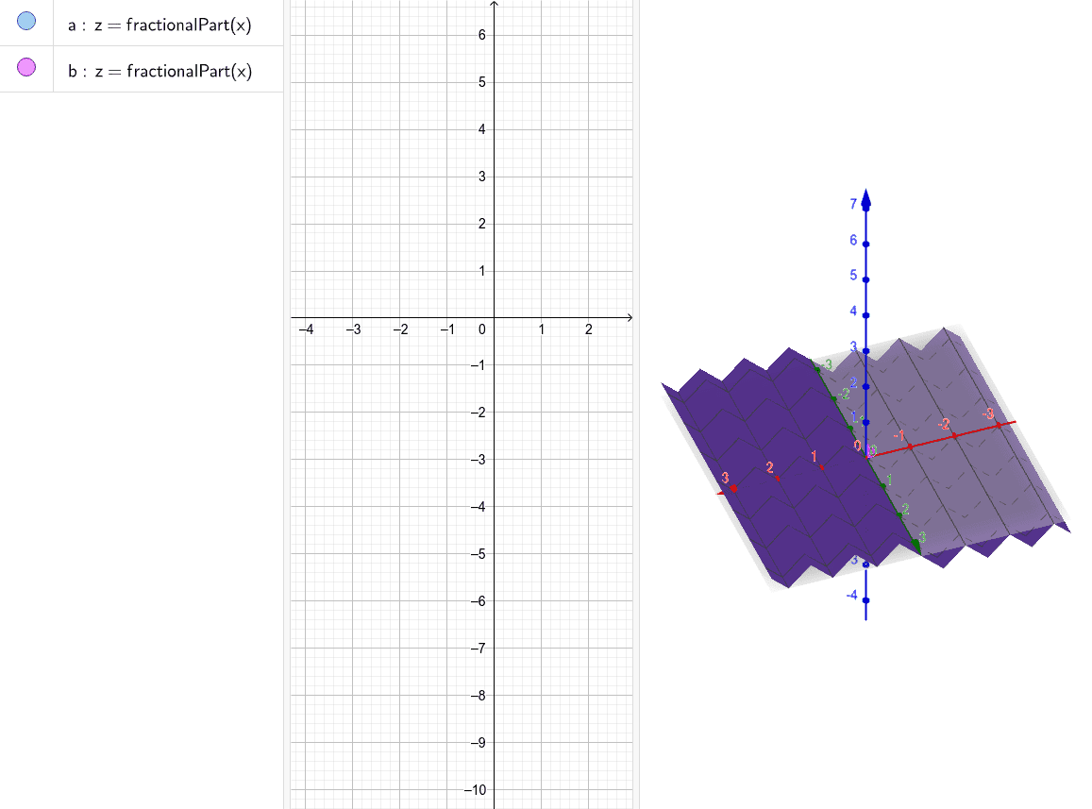Click the blue z-axis arrow tip
The image size is (1092, 809).
[x=865, y=199]
